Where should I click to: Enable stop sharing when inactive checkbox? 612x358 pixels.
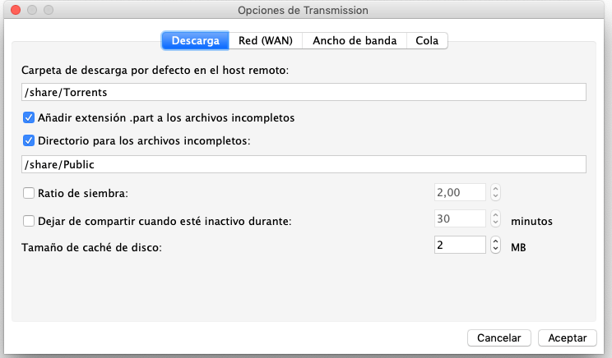coord(30,220)
